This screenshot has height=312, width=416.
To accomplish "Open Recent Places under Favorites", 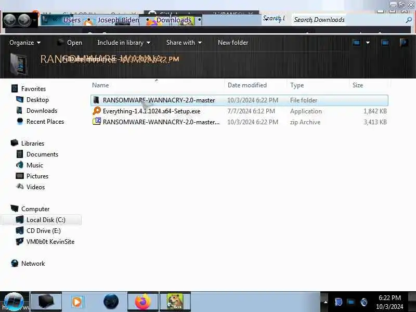I will (x=45, y=122).
